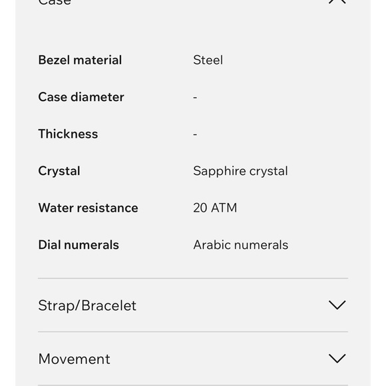Select the Dial numerals label

(x=79, y=245)
